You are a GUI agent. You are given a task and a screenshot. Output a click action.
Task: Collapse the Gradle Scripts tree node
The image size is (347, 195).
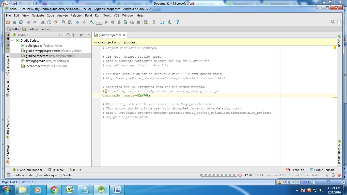click(x=12, y=41)
